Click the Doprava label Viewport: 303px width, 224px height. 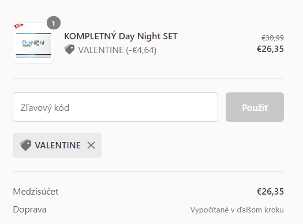point(29,210)
